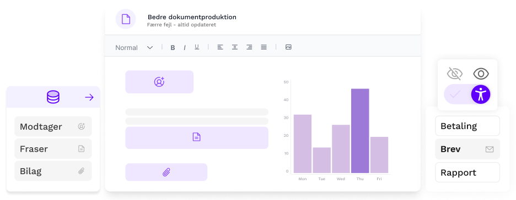Click the Wed bar in the chart
Screen dimensions: 516x200
click(x=341, y=149)
